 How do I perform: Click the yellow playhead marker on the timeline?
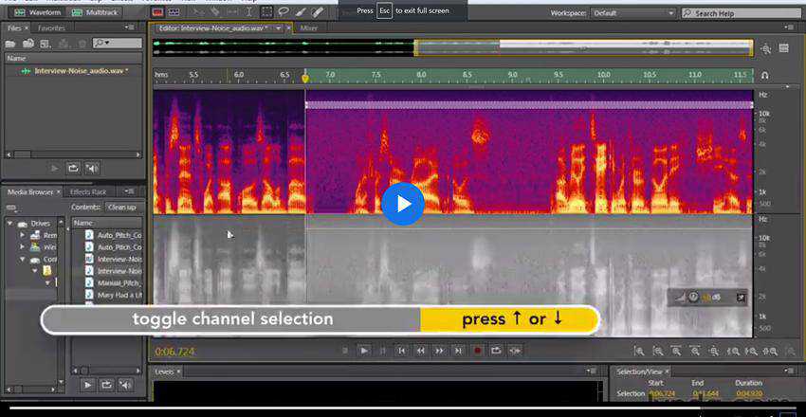[305, 77]
